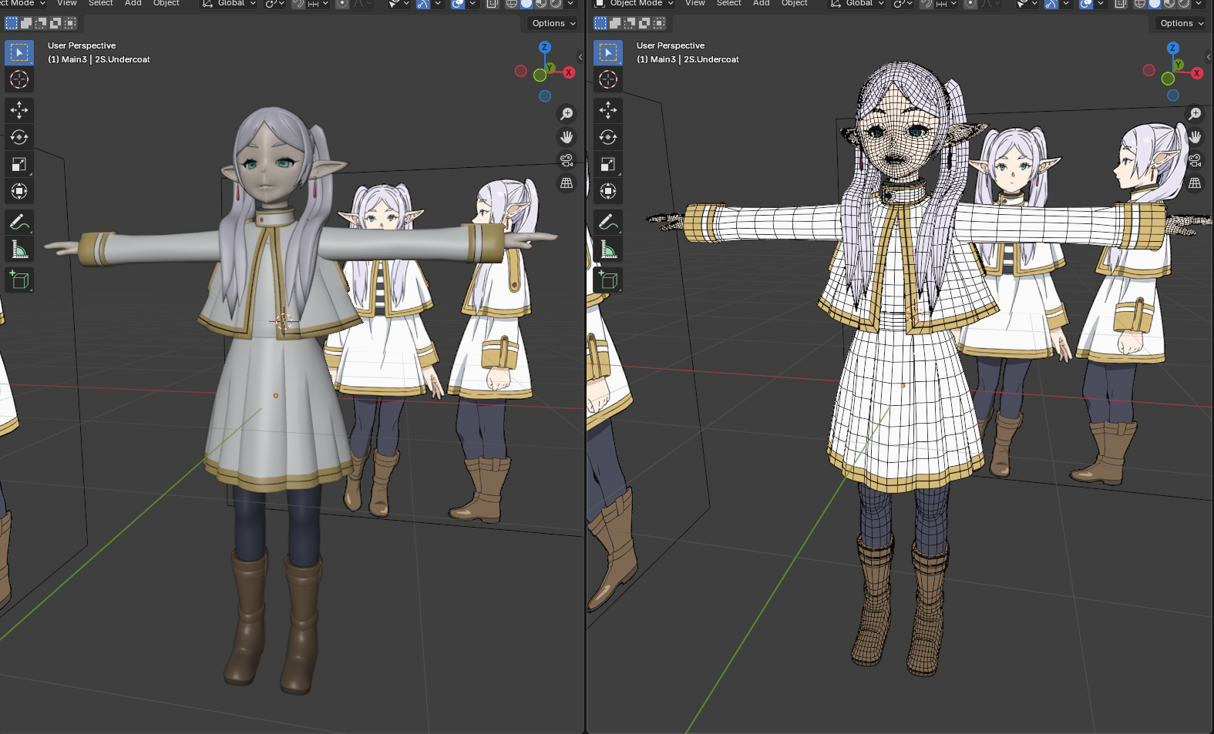This screenshot has height=734, width=1214.
Task: Select the Transform tool in left viewport
Action: click(x=19, y=191)
